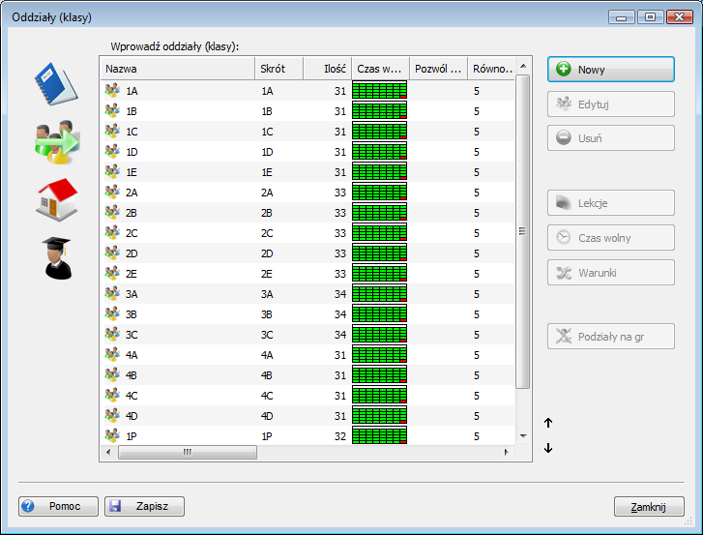Click the Równo... column header
This screenshot has height=535, width=703.
click(491, 69)
